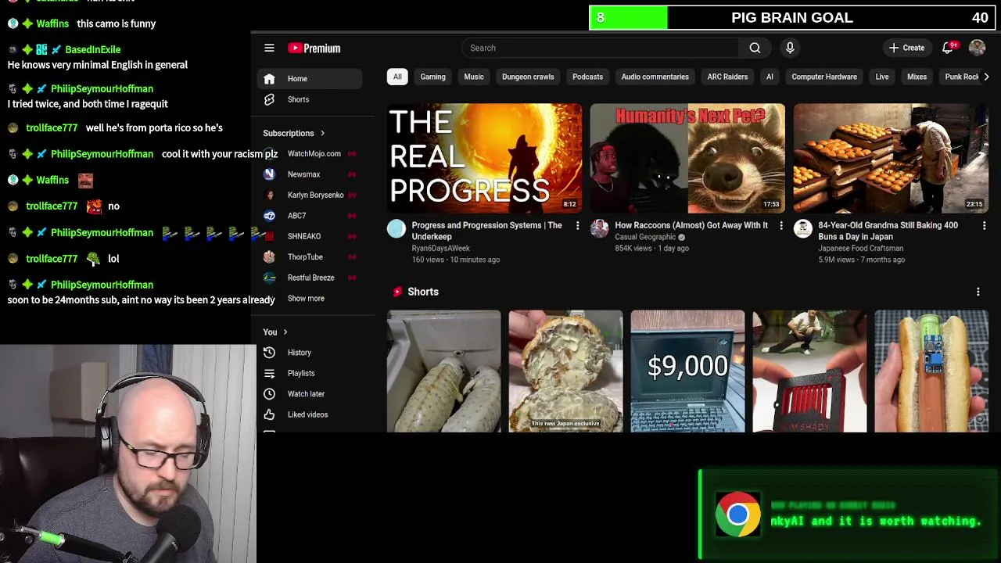The width and height of the screenshot is (1001, 563).
Task: Click the YouTube search field
Action: pos(600,48)
